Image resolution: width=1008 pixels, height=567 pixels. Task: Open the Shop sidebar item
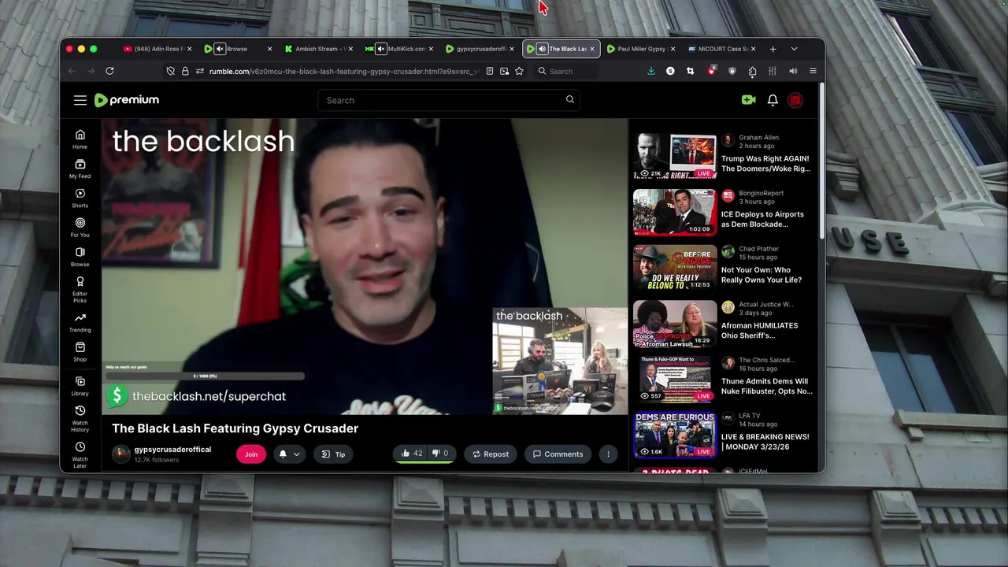click(x=80, y=352)
